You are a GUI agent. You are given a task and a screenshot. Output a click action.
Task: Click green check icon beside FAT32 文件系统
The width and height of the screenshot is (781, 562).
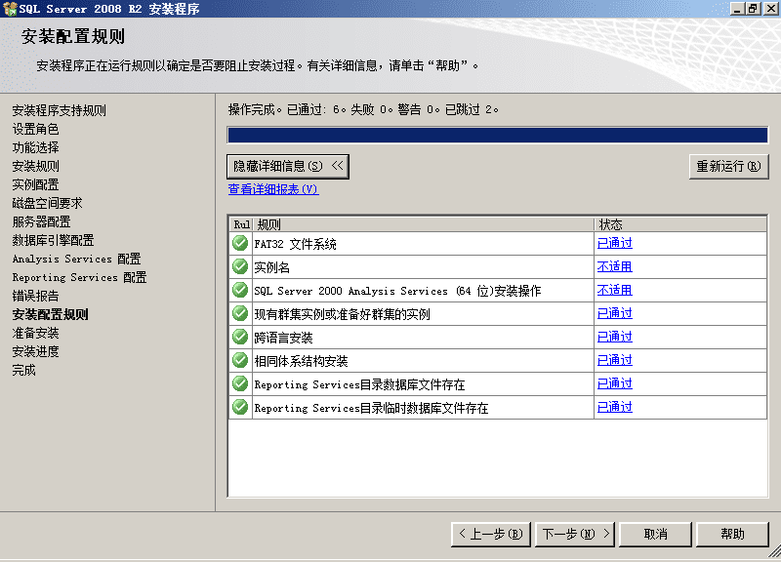[x=240, y=243]
